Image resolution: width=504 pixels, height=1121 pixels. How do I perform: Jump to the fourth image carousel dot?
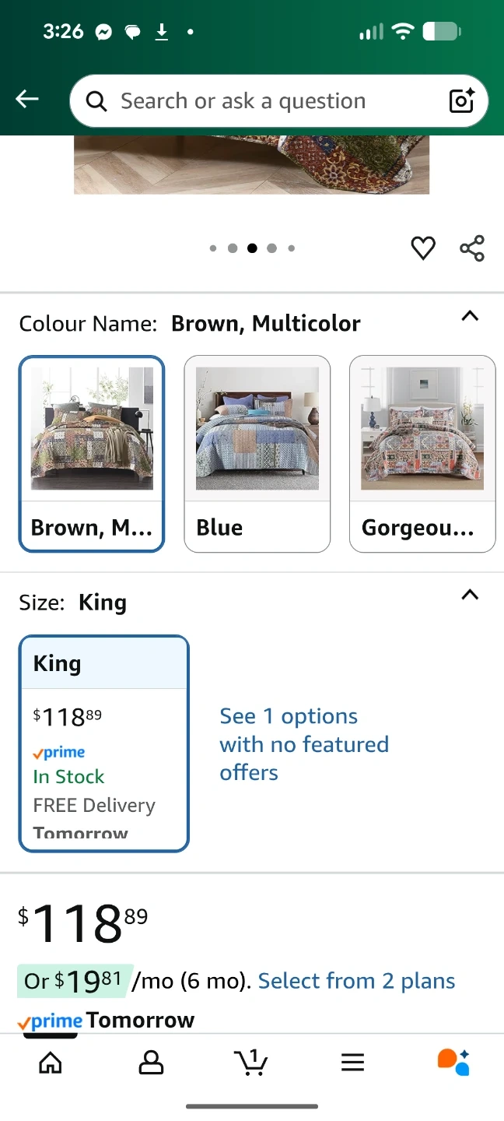tap(271, 248)
